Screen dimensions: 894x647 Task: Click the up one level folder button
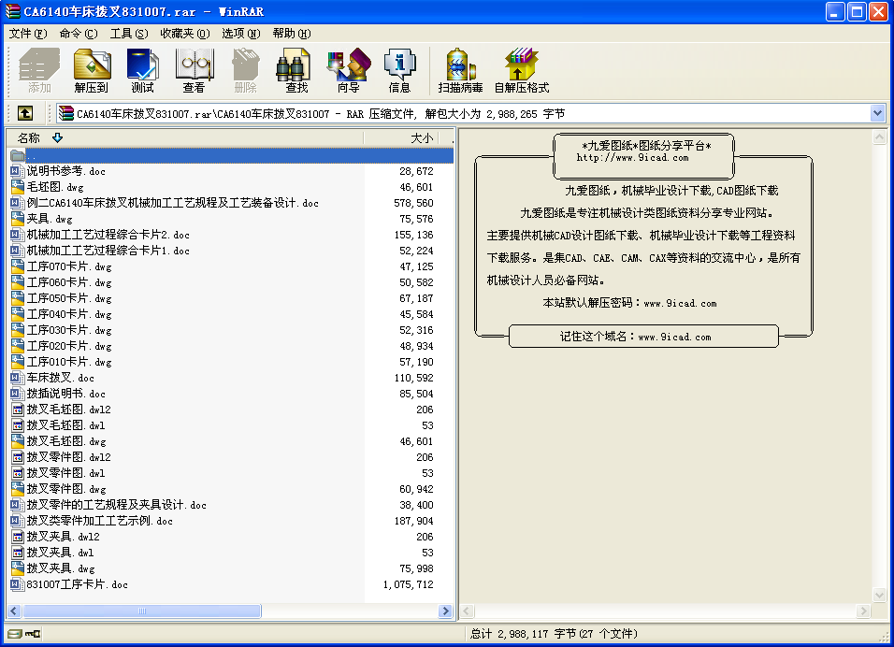point(24,113)
